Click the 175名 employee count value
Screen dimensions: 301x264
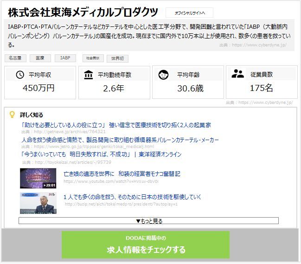(x=262, y=88)
